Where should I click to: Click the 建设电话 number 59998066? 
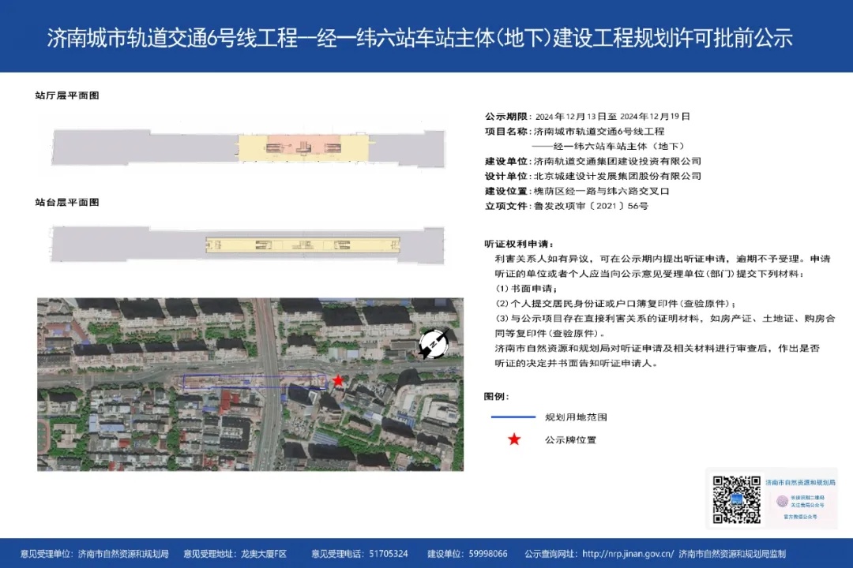point(487,554)
